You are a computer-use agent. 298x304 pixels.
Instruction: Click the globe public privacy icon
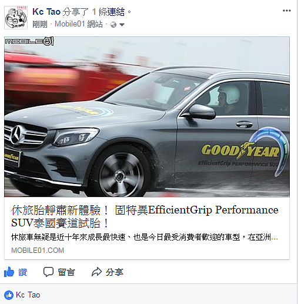click(x=113, y=25)
